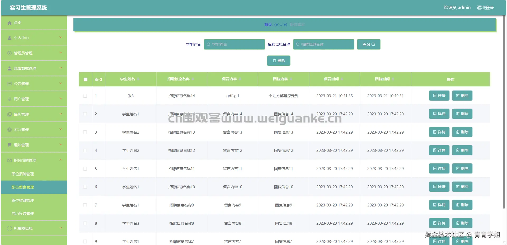Select the row checkbox for index 2
Screen dimensions: 507x245
pos(85,114)
